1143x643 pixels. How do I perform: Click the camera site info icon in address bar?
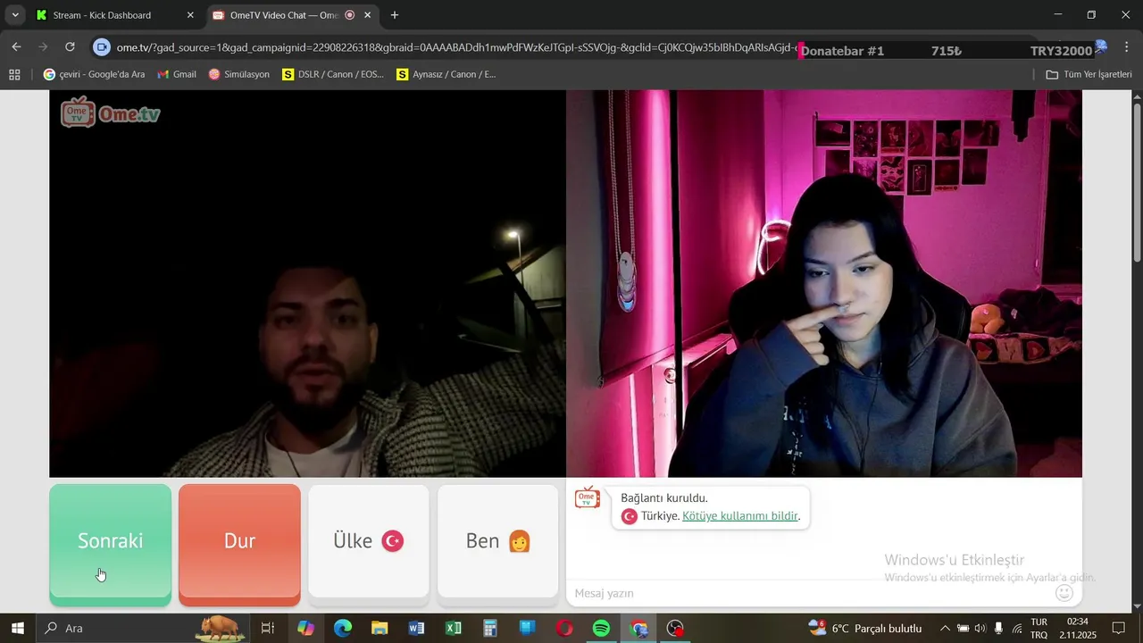pos(102,47)
